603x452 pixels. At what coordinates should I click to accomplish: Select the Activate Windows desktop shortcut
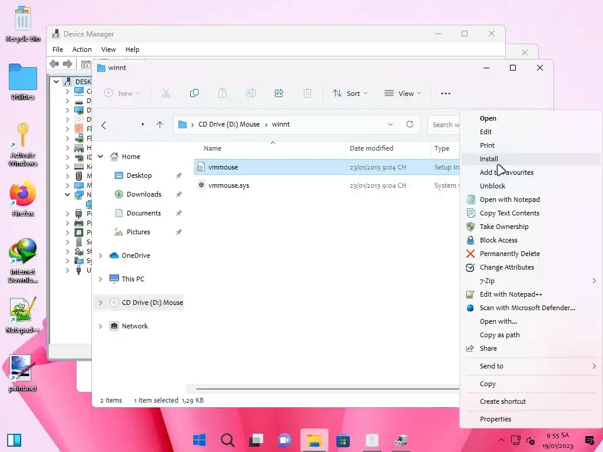coord(23,145)
